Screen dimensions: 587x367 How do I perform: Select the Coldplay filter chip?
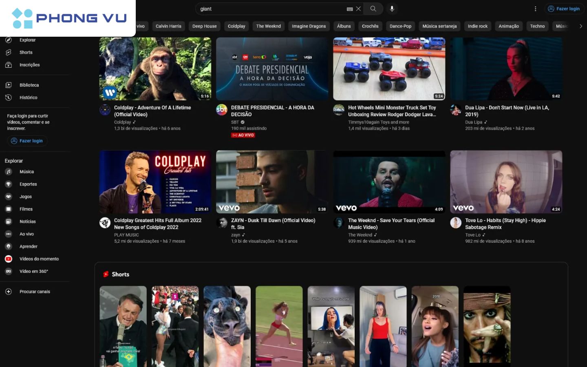coord(236,26)
